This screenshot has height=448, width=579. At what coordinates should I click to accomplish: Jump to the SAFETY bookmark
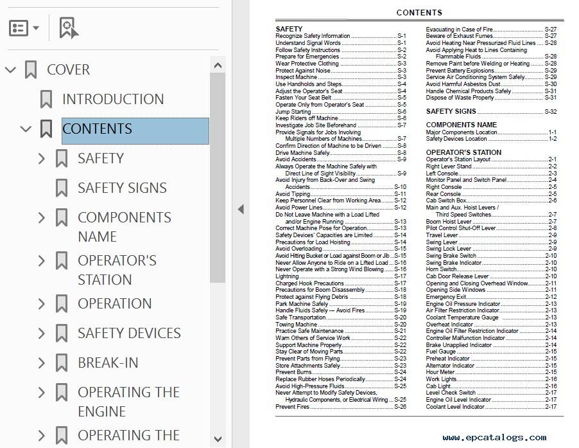101,159
